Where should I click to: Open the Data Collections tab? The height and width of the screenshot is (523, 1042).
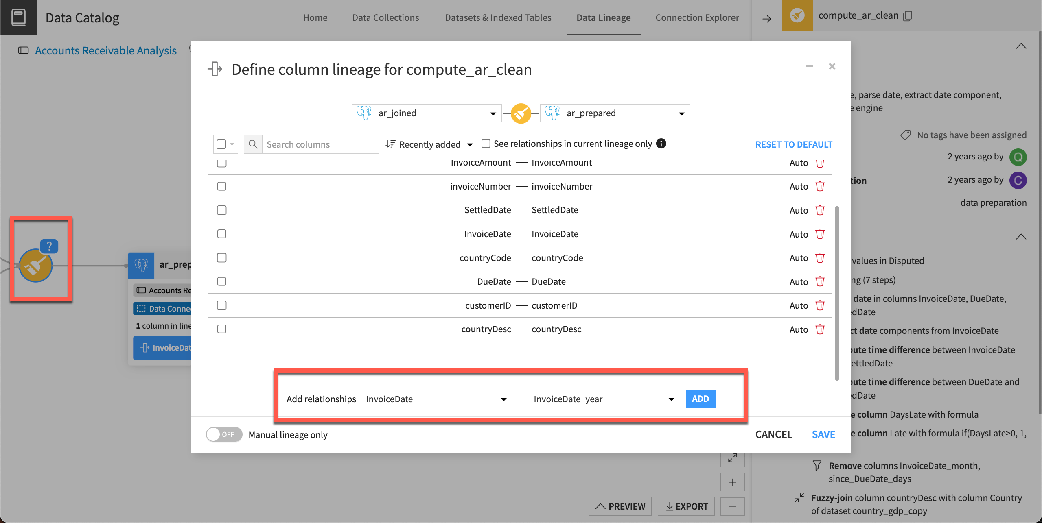click(385, 17)
